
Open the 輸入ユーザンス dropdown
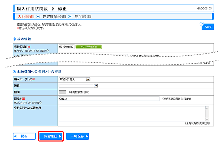pyautogui.click(x=74, y=79)
